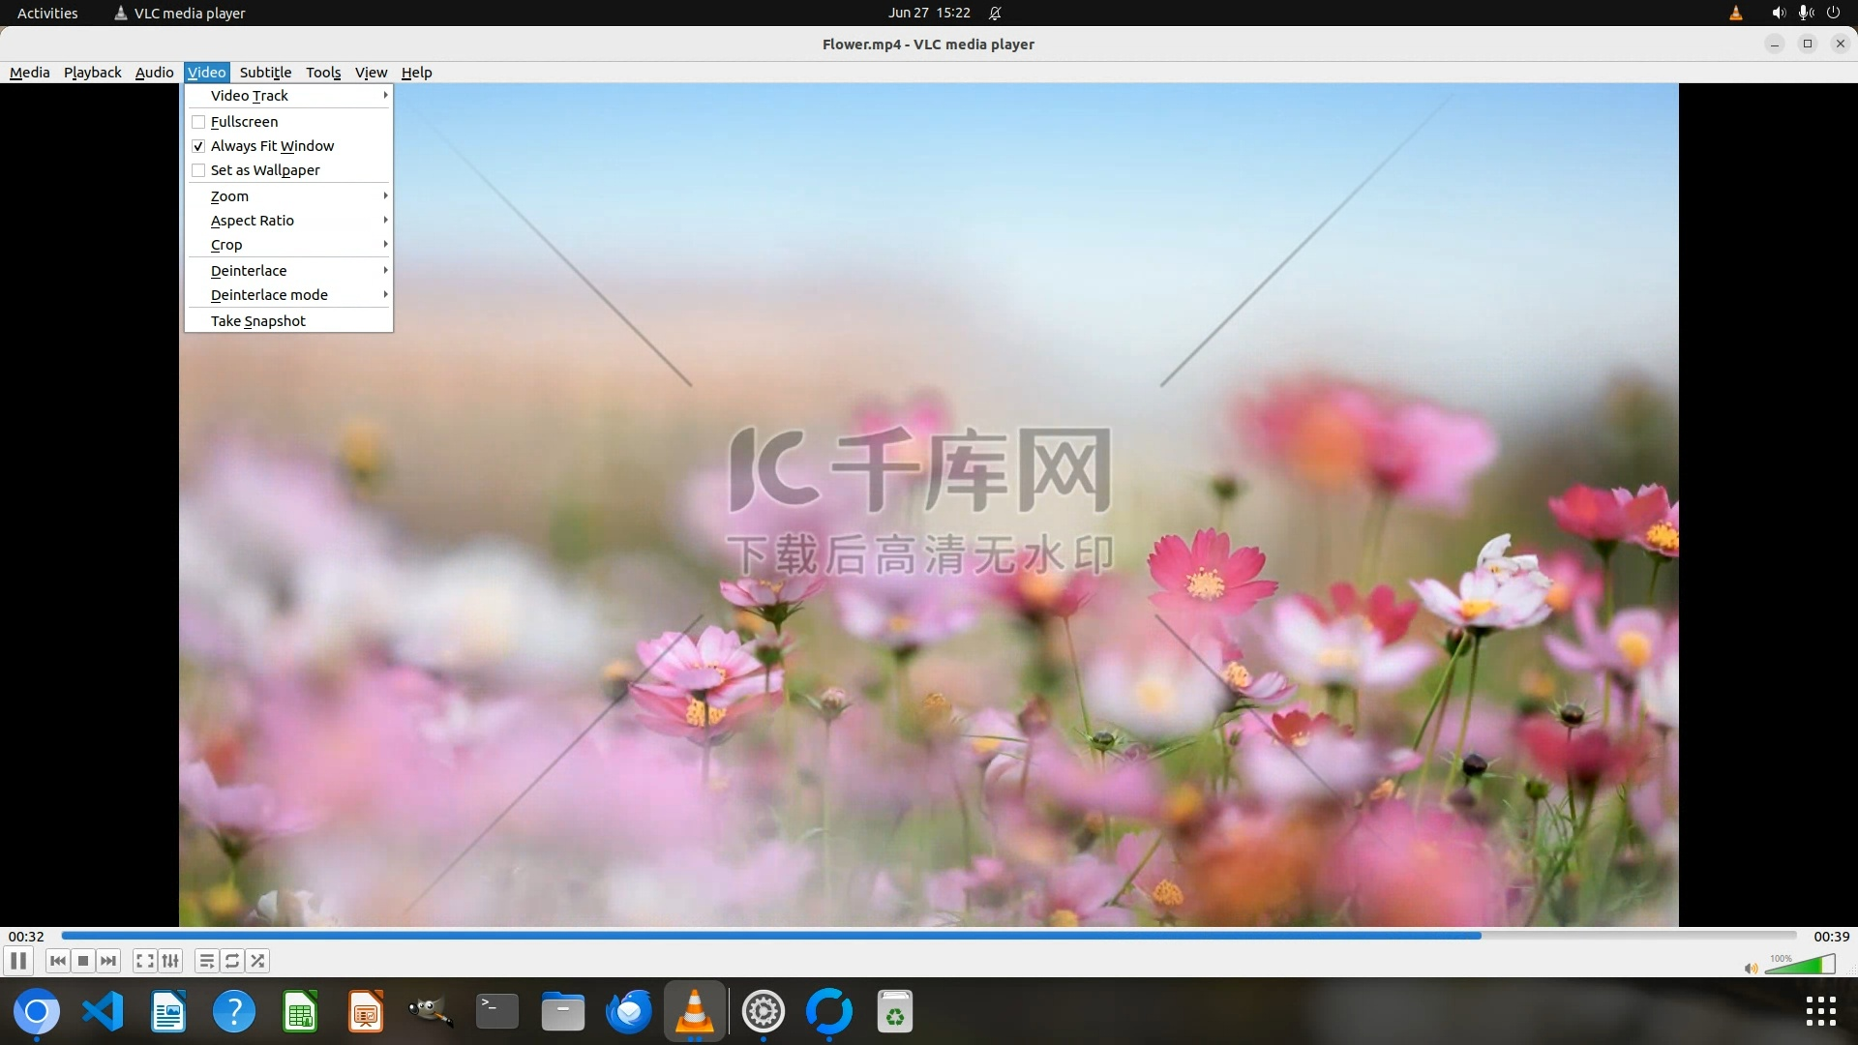Toggle loop mode icon
The image size is (1858, 1045).
click(232, 961)
